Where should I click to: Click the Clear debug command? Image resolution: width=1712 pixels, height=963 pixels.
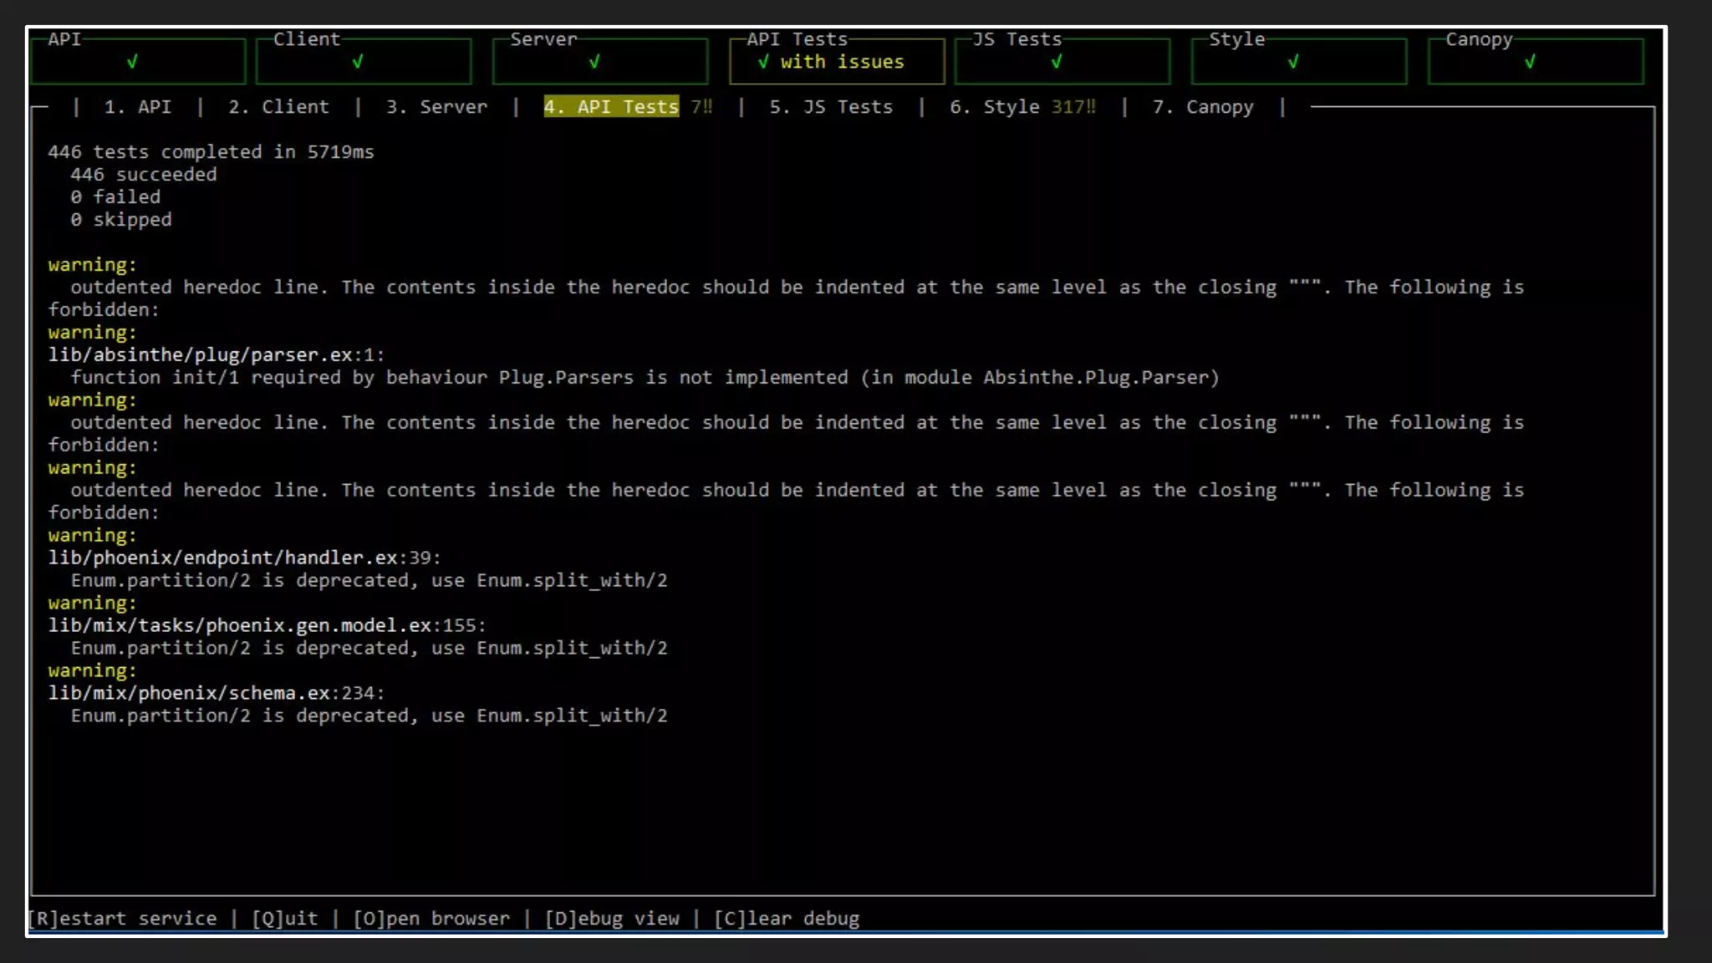[787, 919]
